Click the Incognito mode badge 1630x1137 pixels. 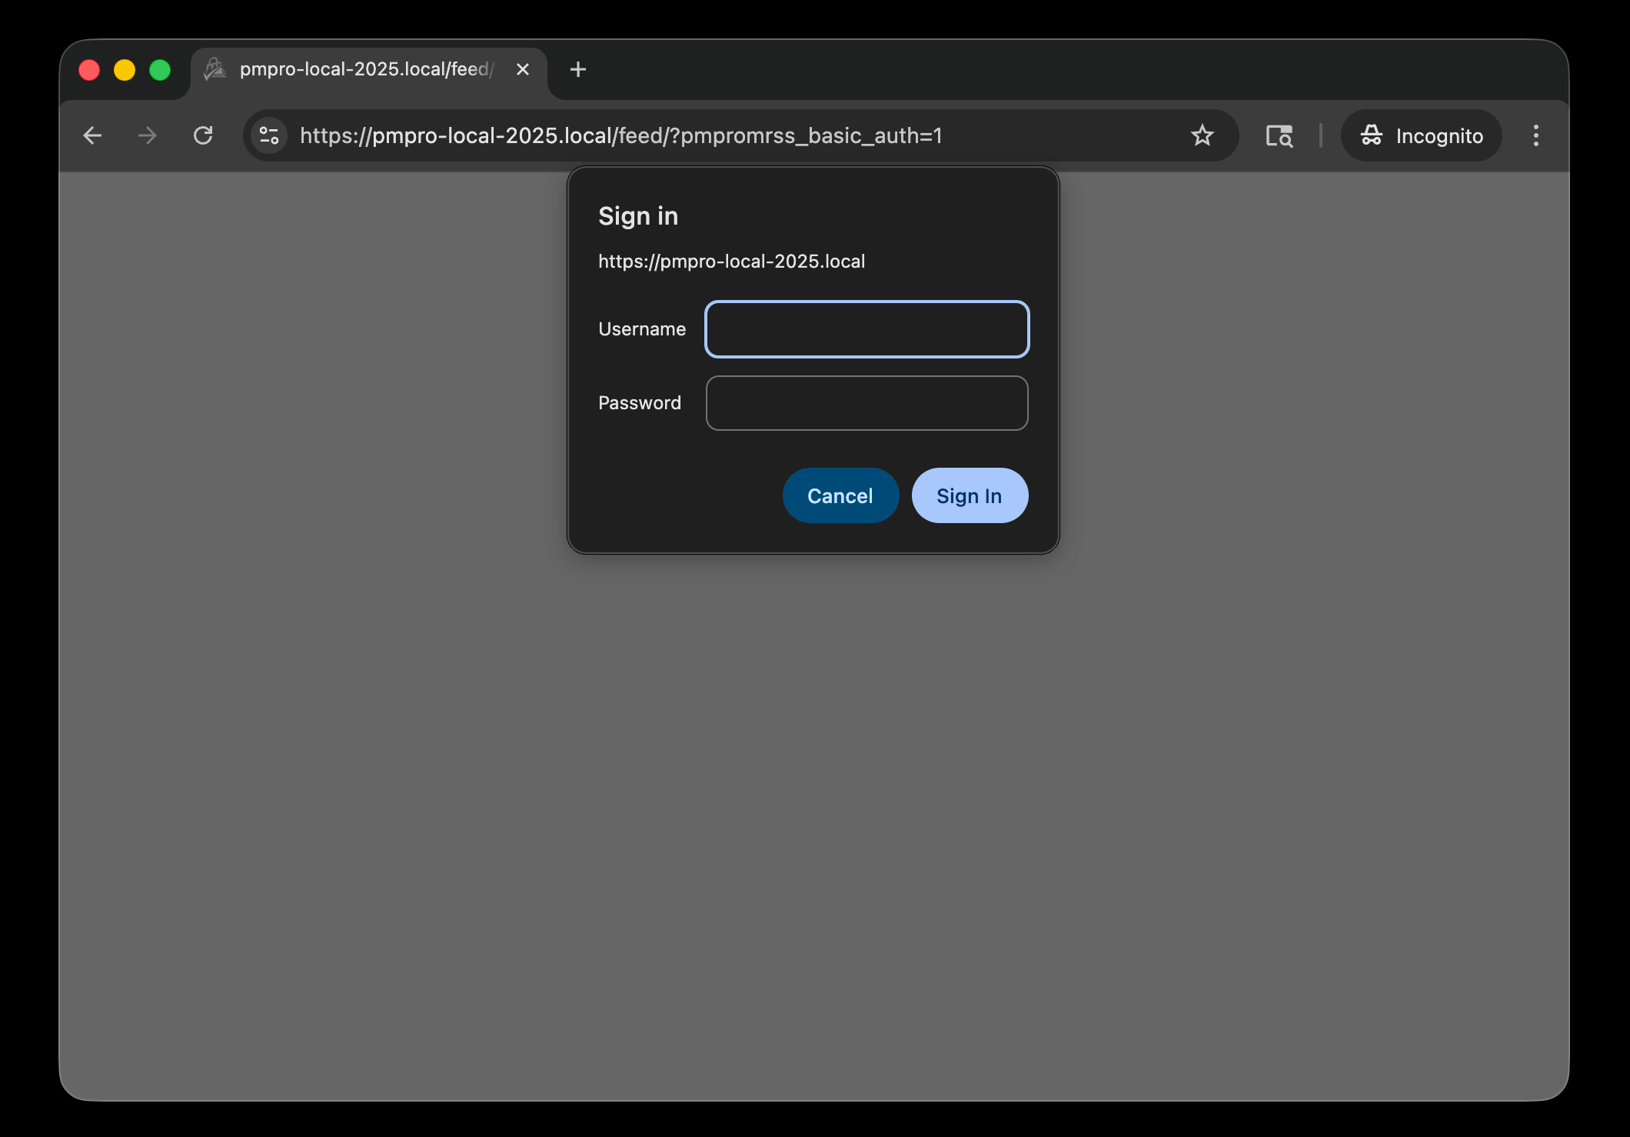tap(1420, 135)
